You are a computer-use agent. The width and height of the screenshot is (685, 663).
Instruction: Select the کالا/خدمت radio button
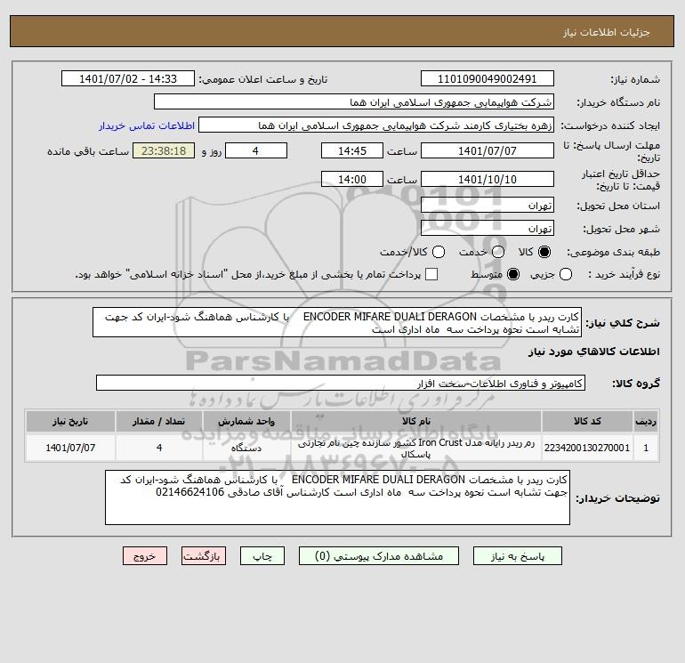[x=439, y=252]
